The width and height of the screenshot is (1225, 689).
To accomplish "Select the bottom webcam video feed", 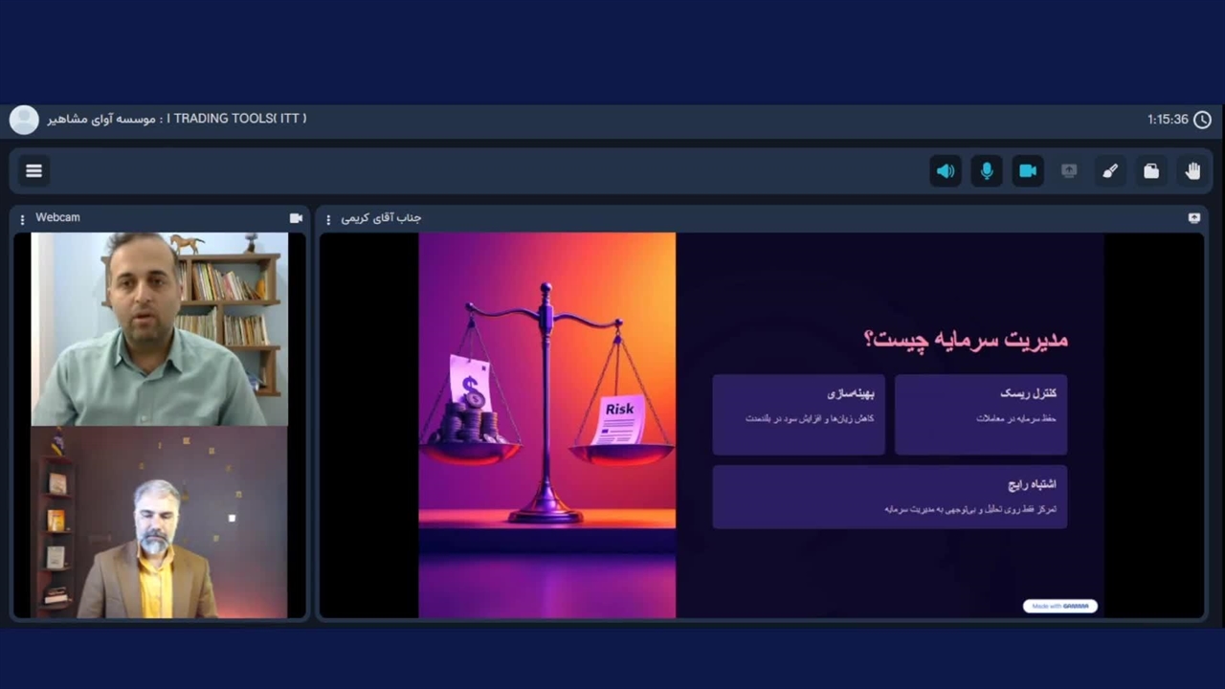I will [x=159, y=522].
